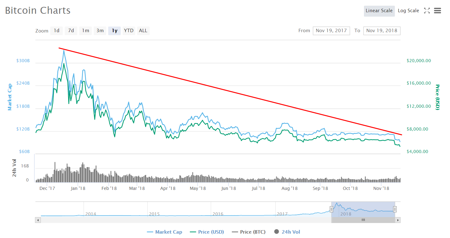Select 1d zoom range
Image resolution: width=450 pixels, height=238 pixels.
tap(57, 31)
